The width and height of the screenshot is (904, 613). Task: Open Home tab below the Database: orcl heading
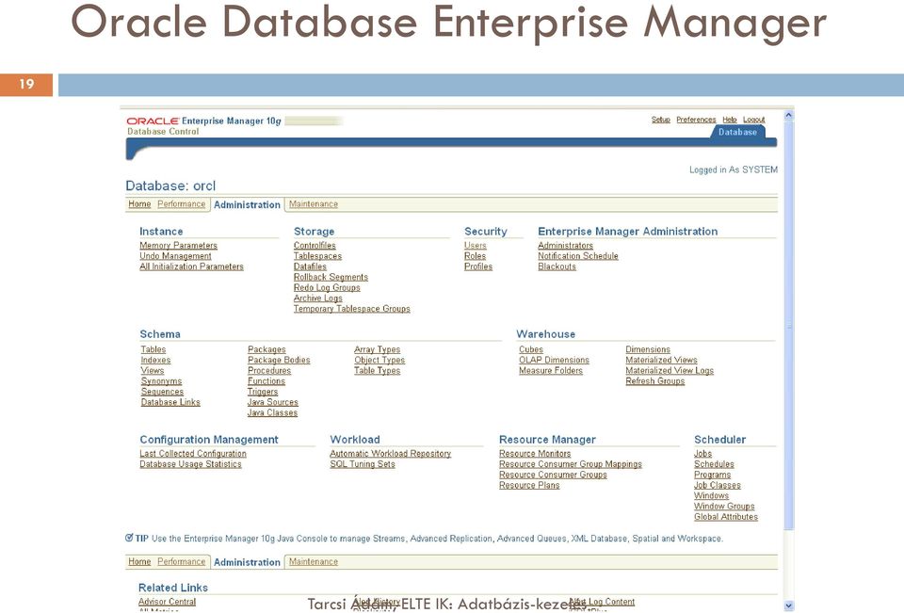coord(139,204)
